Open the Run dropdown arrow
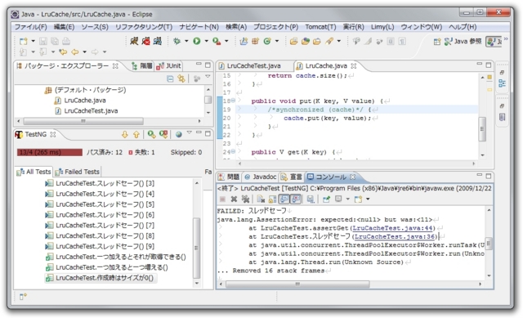Viewport: 523px width, 318px height. [x=207, y=41]
